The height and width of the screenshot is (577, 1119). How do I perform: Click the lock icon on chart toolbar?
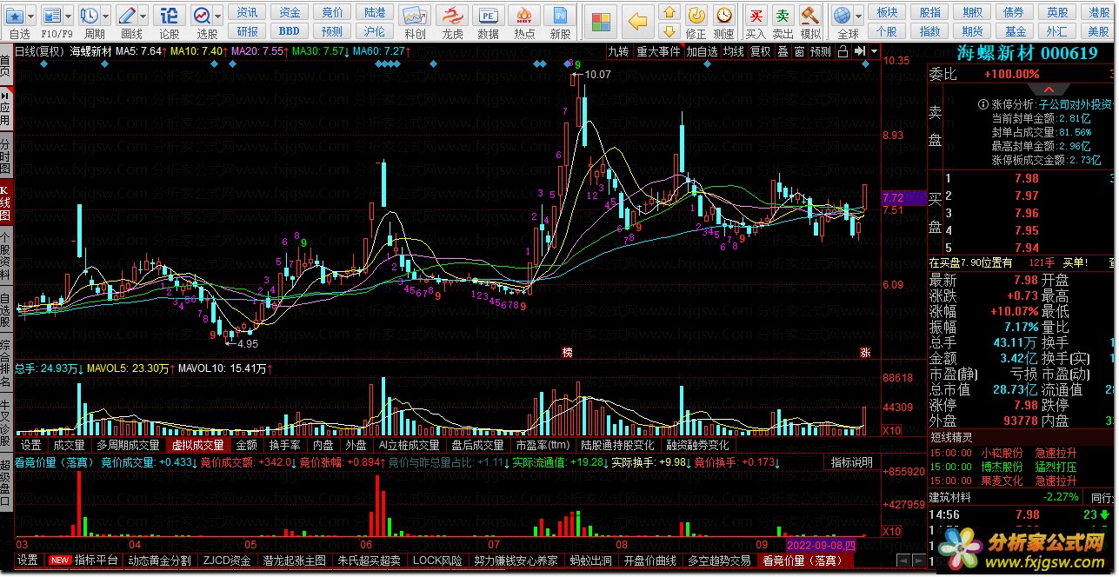843,51
